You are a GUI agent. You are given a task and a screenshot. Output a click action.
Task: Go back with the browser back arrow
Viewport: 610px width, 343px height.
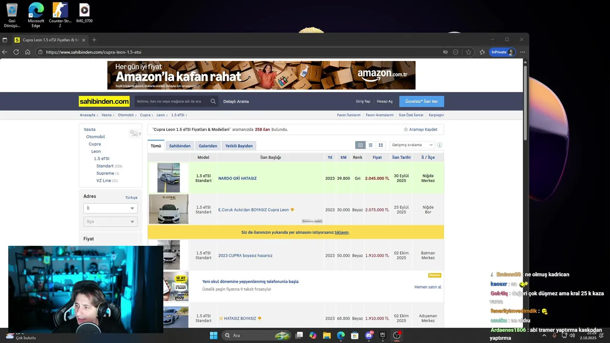(x=5, y=52)
